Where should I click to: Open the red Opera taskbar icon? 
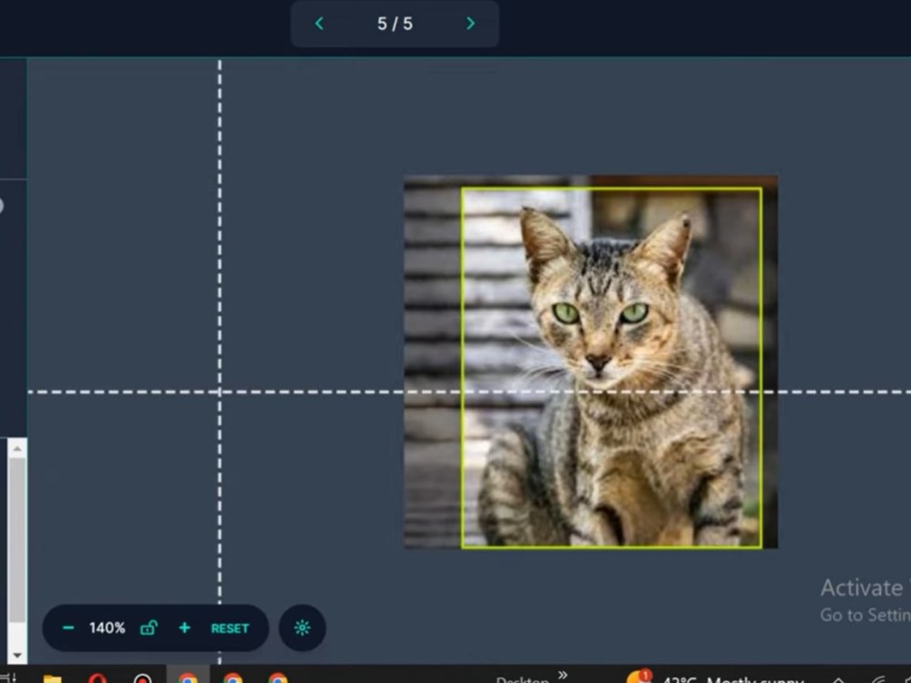[x=97, y=678]
